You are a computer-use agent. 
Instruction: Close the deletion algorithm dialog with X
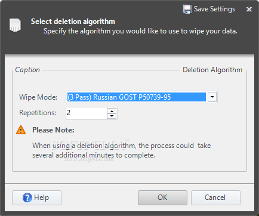[x=249, y=9]
